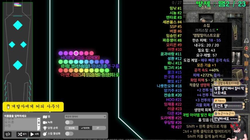Image resolution: width=250 pixels, height=140 pixels.
Task: Click ranking entry 헝그리 #14
Action: point(173,68)
